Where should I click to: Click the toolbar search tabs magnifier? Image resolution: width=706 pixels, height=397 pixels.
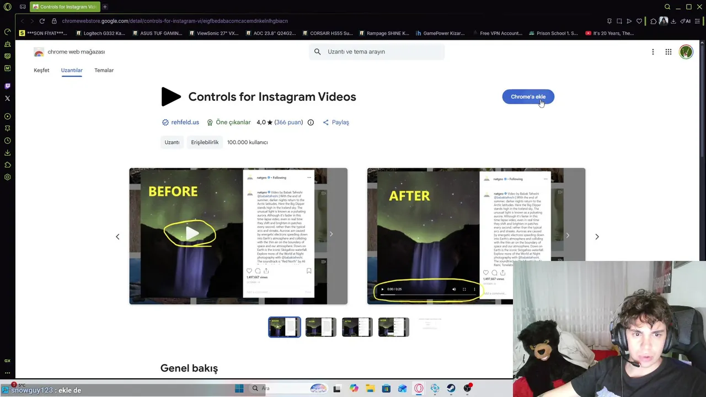click(x=667, y=7)
